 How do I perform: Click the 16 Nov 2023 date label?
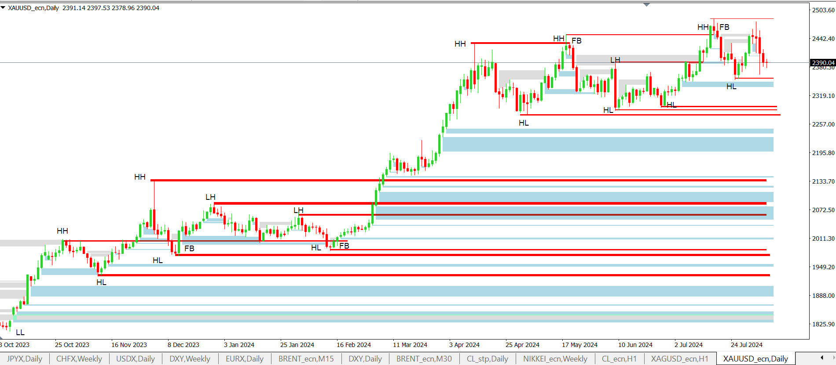click(x=129, y=345)
